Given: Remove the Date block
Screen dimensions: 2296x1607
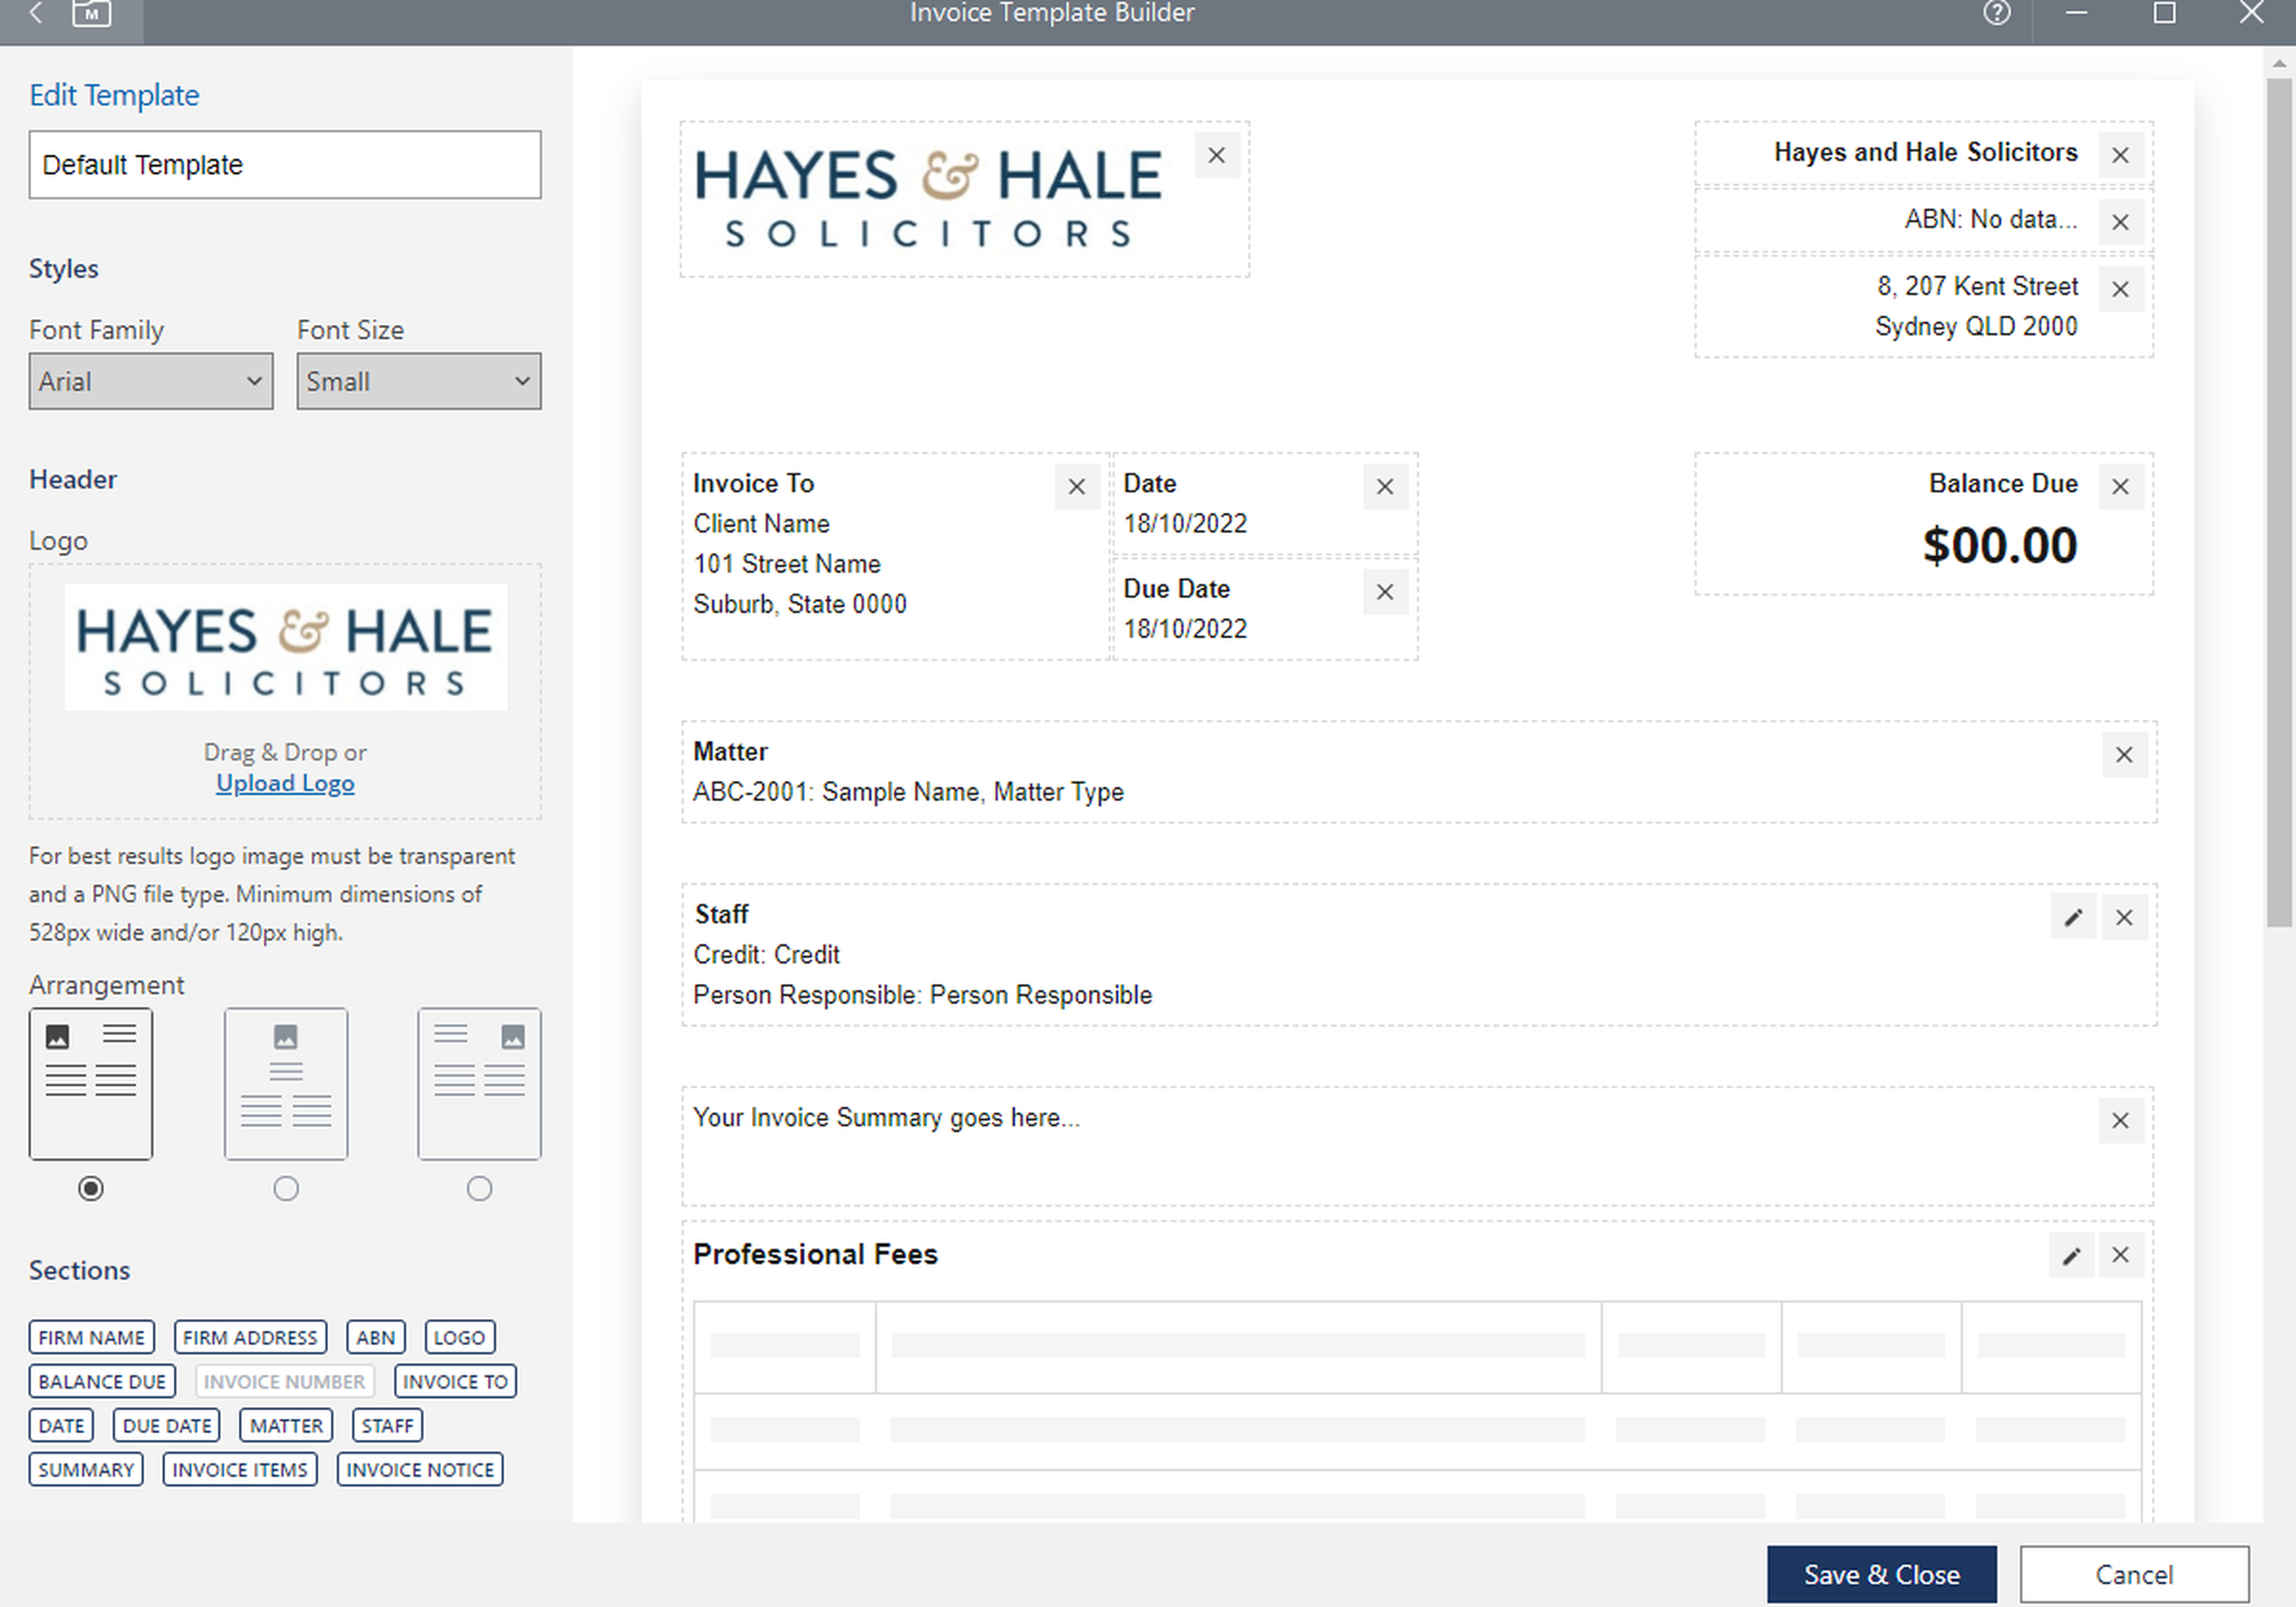Looking at the screenshot, I should (1385, 487).
